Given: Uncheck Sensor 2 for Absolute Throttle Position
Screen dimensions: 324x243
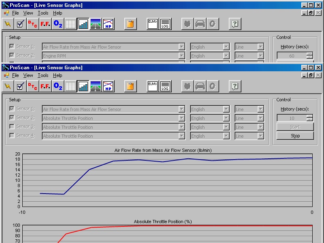Looking at the screenshot, I should [x=12, y=118].
